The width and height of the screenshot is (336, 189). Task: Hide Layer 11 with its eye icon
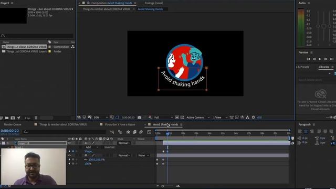point(69,143)
